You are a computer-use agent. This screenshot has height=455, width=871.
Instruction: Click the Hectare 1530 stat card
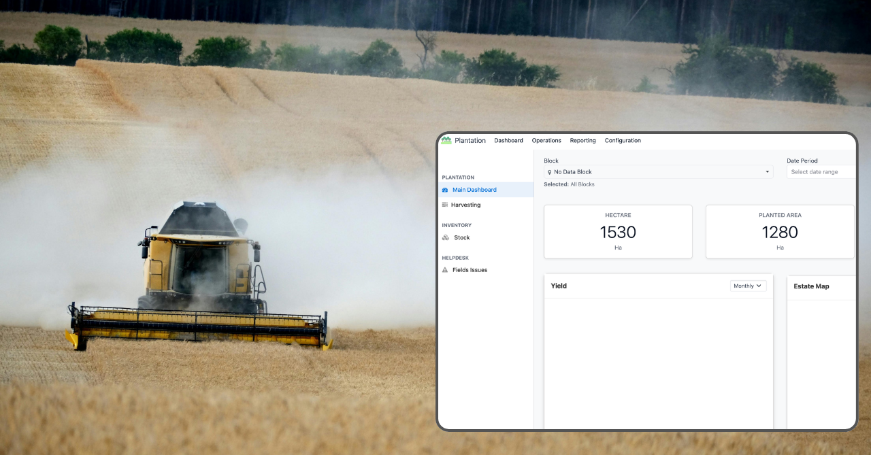coord(618,231)
